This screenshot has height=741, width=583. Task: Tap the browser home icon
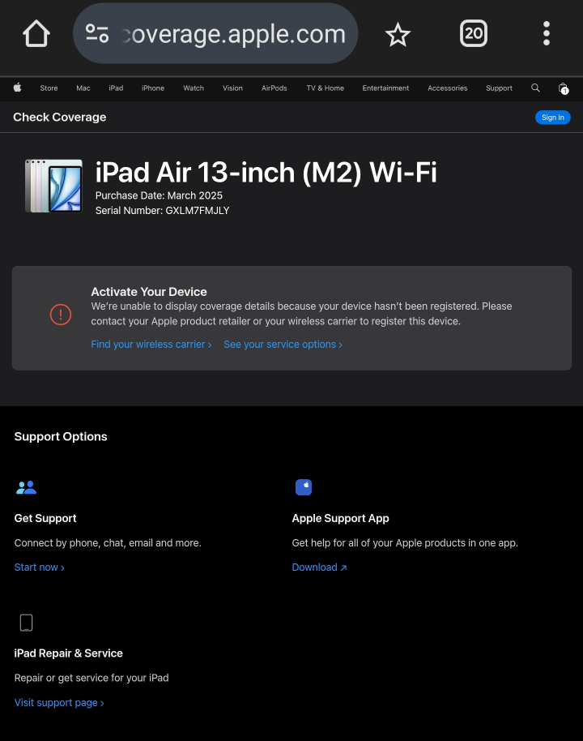[x=36, y=33]
